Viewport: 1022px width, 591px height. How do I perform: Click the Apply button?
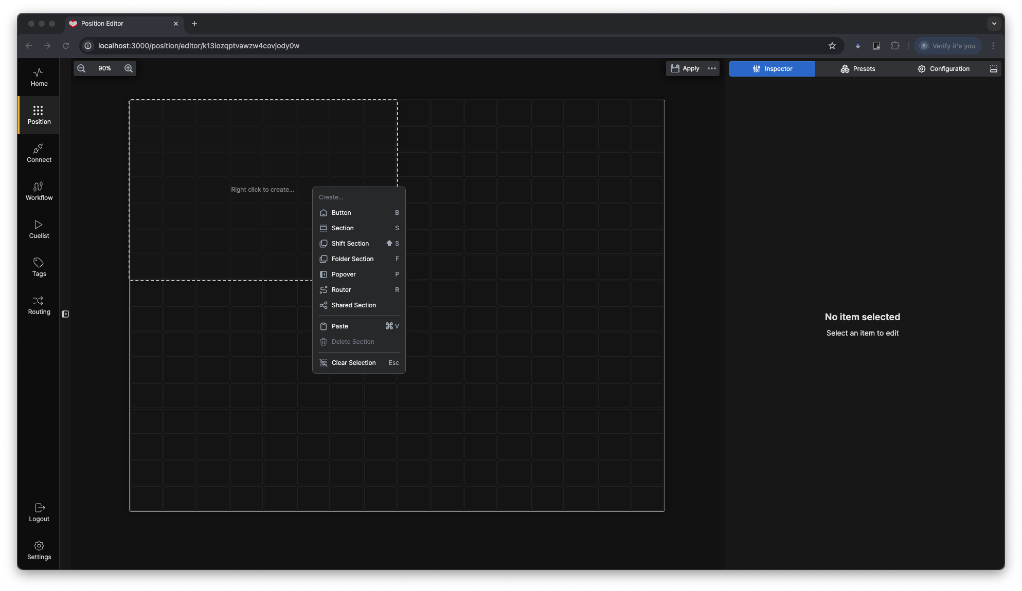[x=685, y=68]
